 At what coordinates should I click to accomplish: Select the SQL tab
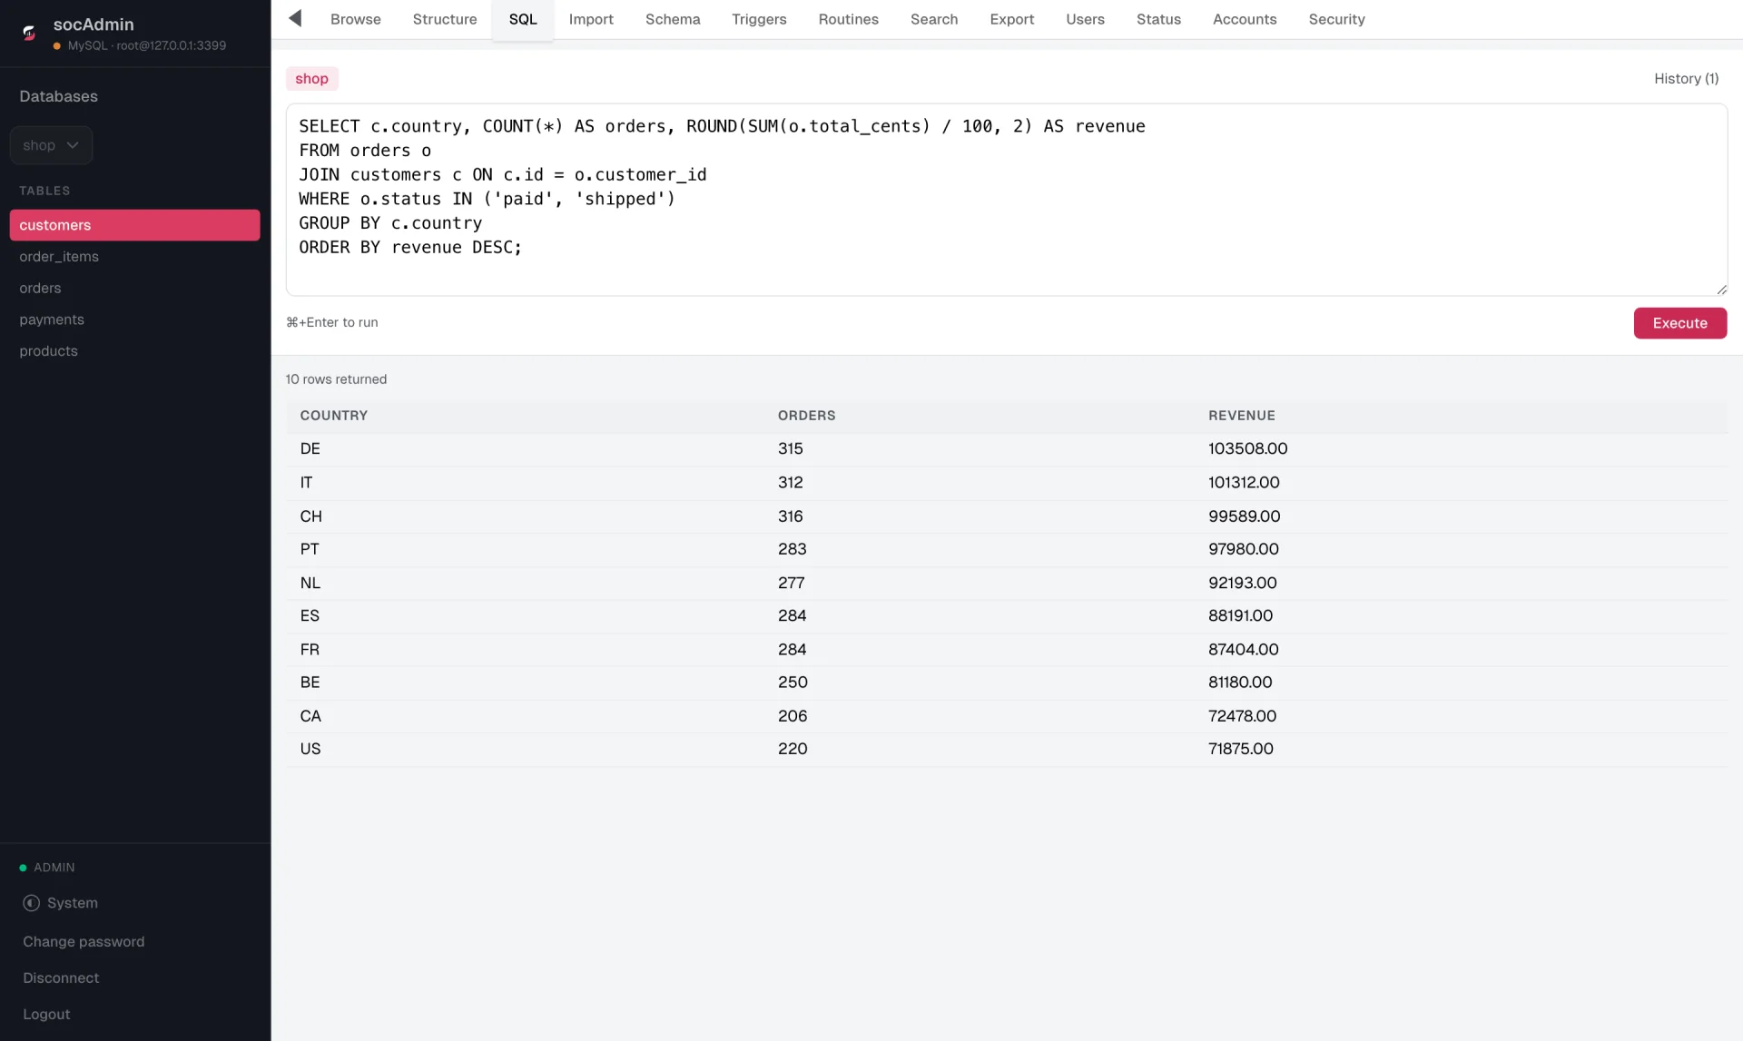tap(523, 19)
